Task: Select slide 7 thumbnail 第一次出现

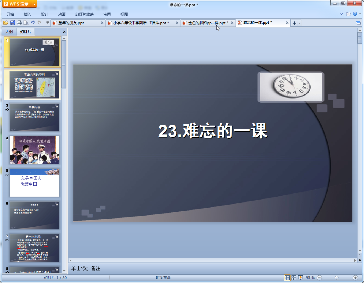Action: tap(34, 248)
